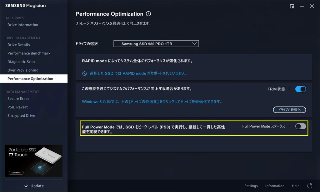Image resolution: width=320 pixels, height=192 pixels.
Task: Open Information in the bottom bar
Action: [x=275, y=186]
